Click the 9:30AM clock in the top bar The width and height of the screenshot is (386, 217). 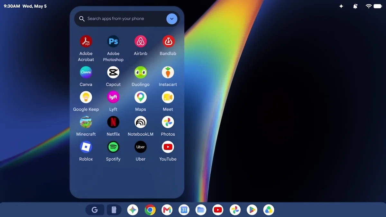click(12, 6)
